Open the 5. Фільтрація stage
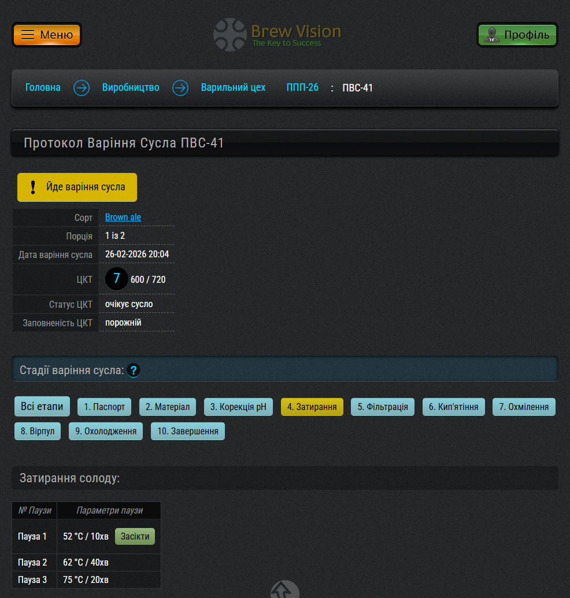The height and width of the screenshot is (598, 570). coord(383,407)
